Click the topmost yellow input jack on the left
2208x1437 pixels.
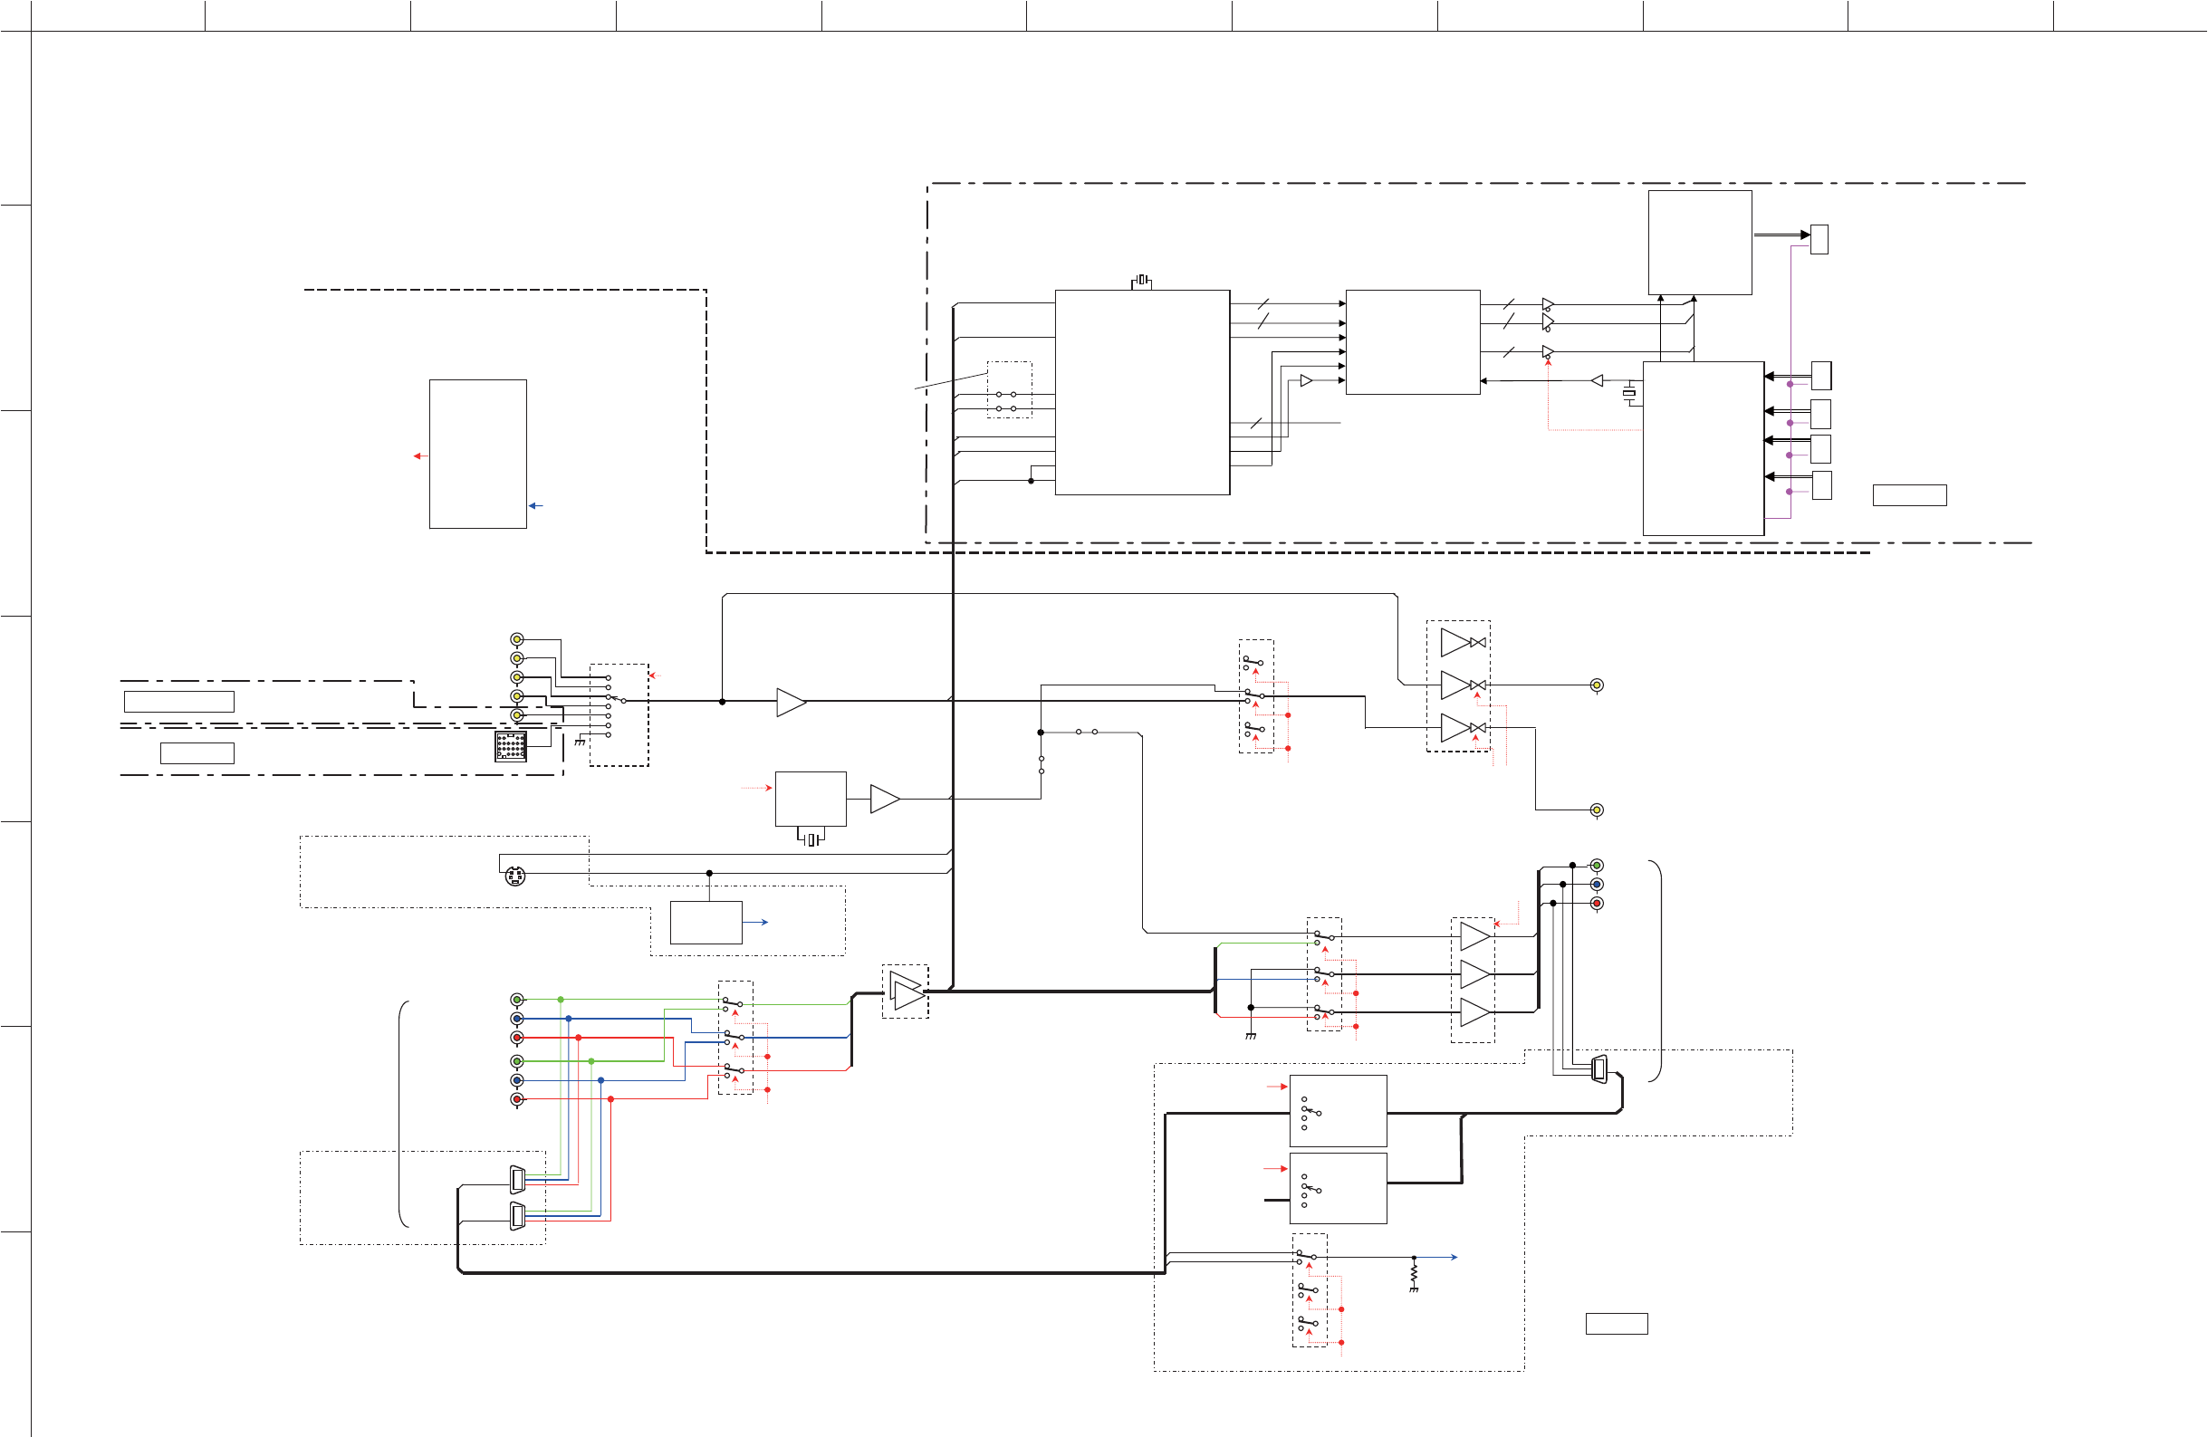pos(517,639)
